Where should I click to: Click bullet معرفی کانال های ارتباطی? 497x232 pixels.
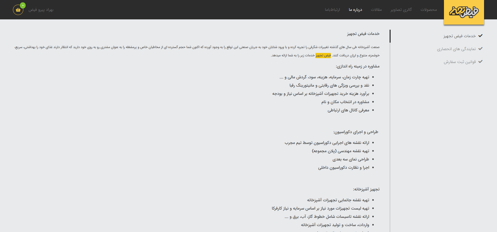[x=348, y=110]
